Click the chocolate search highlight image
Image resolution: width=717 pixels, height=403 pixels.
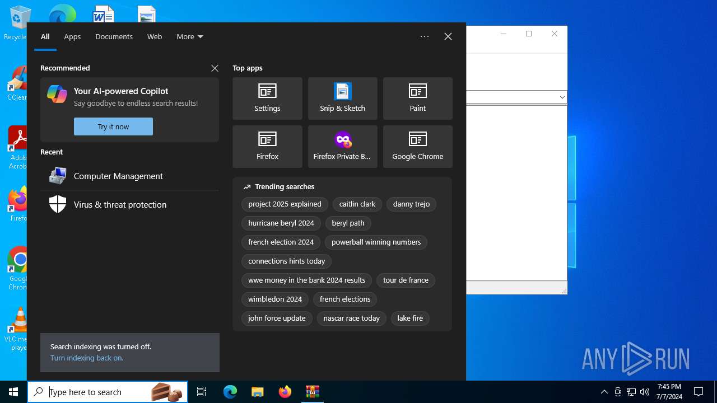coord(168,392)
